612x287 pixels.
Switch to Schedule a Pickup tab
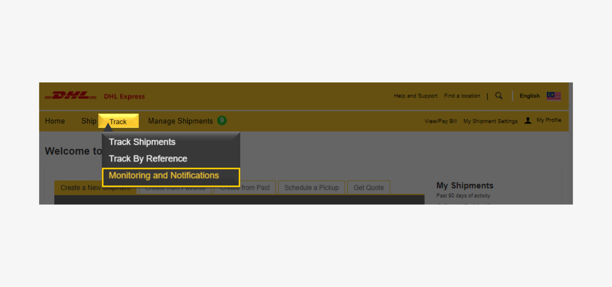(311, 188)
